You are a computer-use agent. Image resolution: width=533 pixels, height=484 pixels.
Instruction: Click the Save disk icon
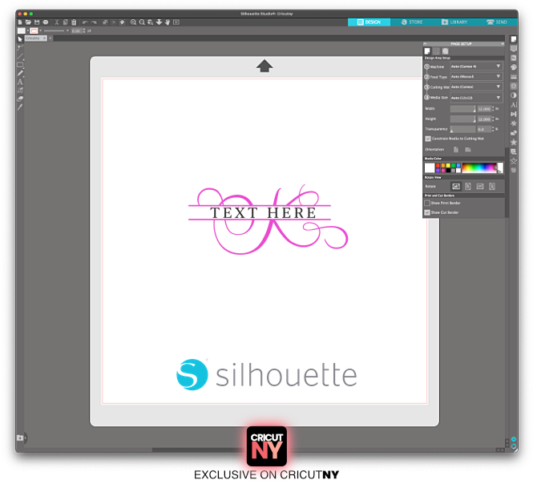[x=37, y=22]
